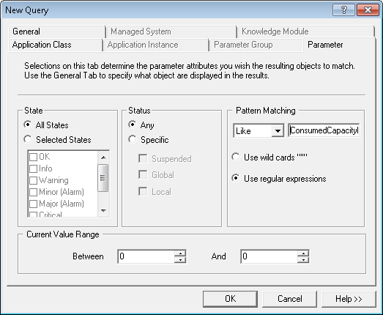Open the Like pattern matching dropdown
This screenshot has height=315, width=383.
[x=278, y=130]
